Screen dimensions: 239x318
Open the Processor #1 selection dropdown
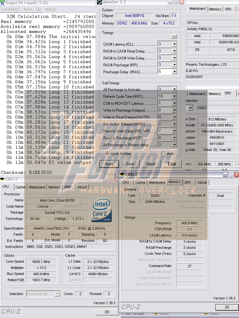click(57, 294)
